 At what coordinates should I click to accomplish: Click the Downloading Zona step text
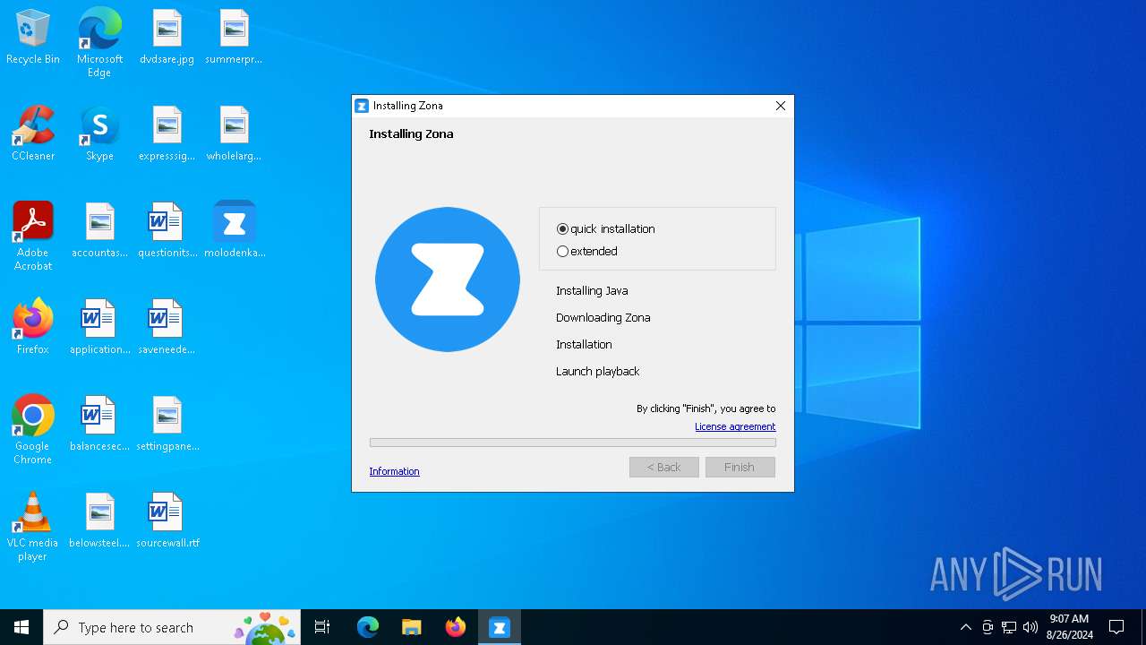[603, 318]
